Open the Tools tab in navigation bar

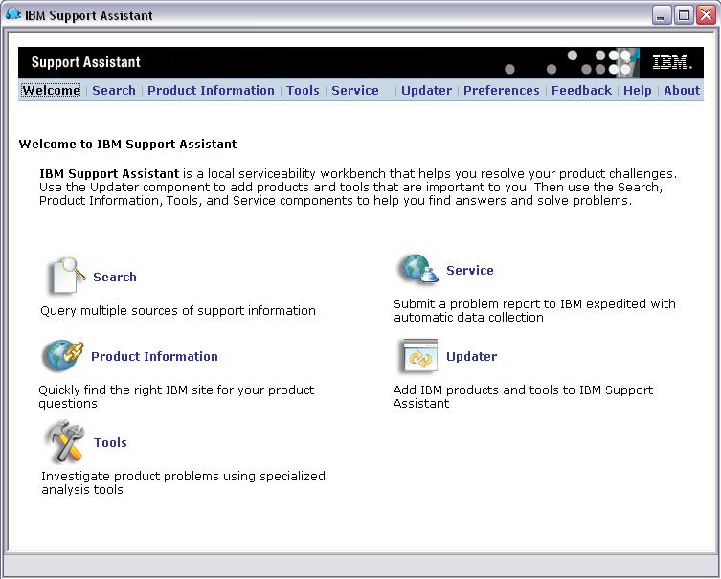pos(303,91)
